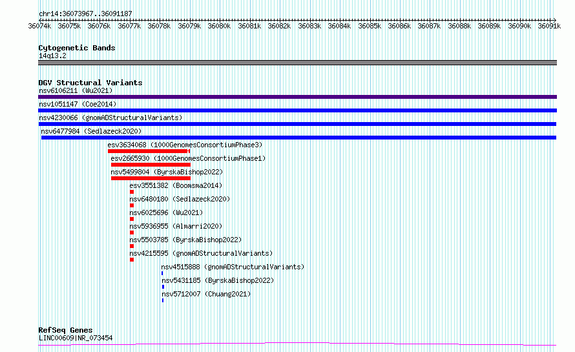The image size is (575, 352).
Task: Open the nsv6480180 (Sedlazeck2020) label
Action: 180,199
